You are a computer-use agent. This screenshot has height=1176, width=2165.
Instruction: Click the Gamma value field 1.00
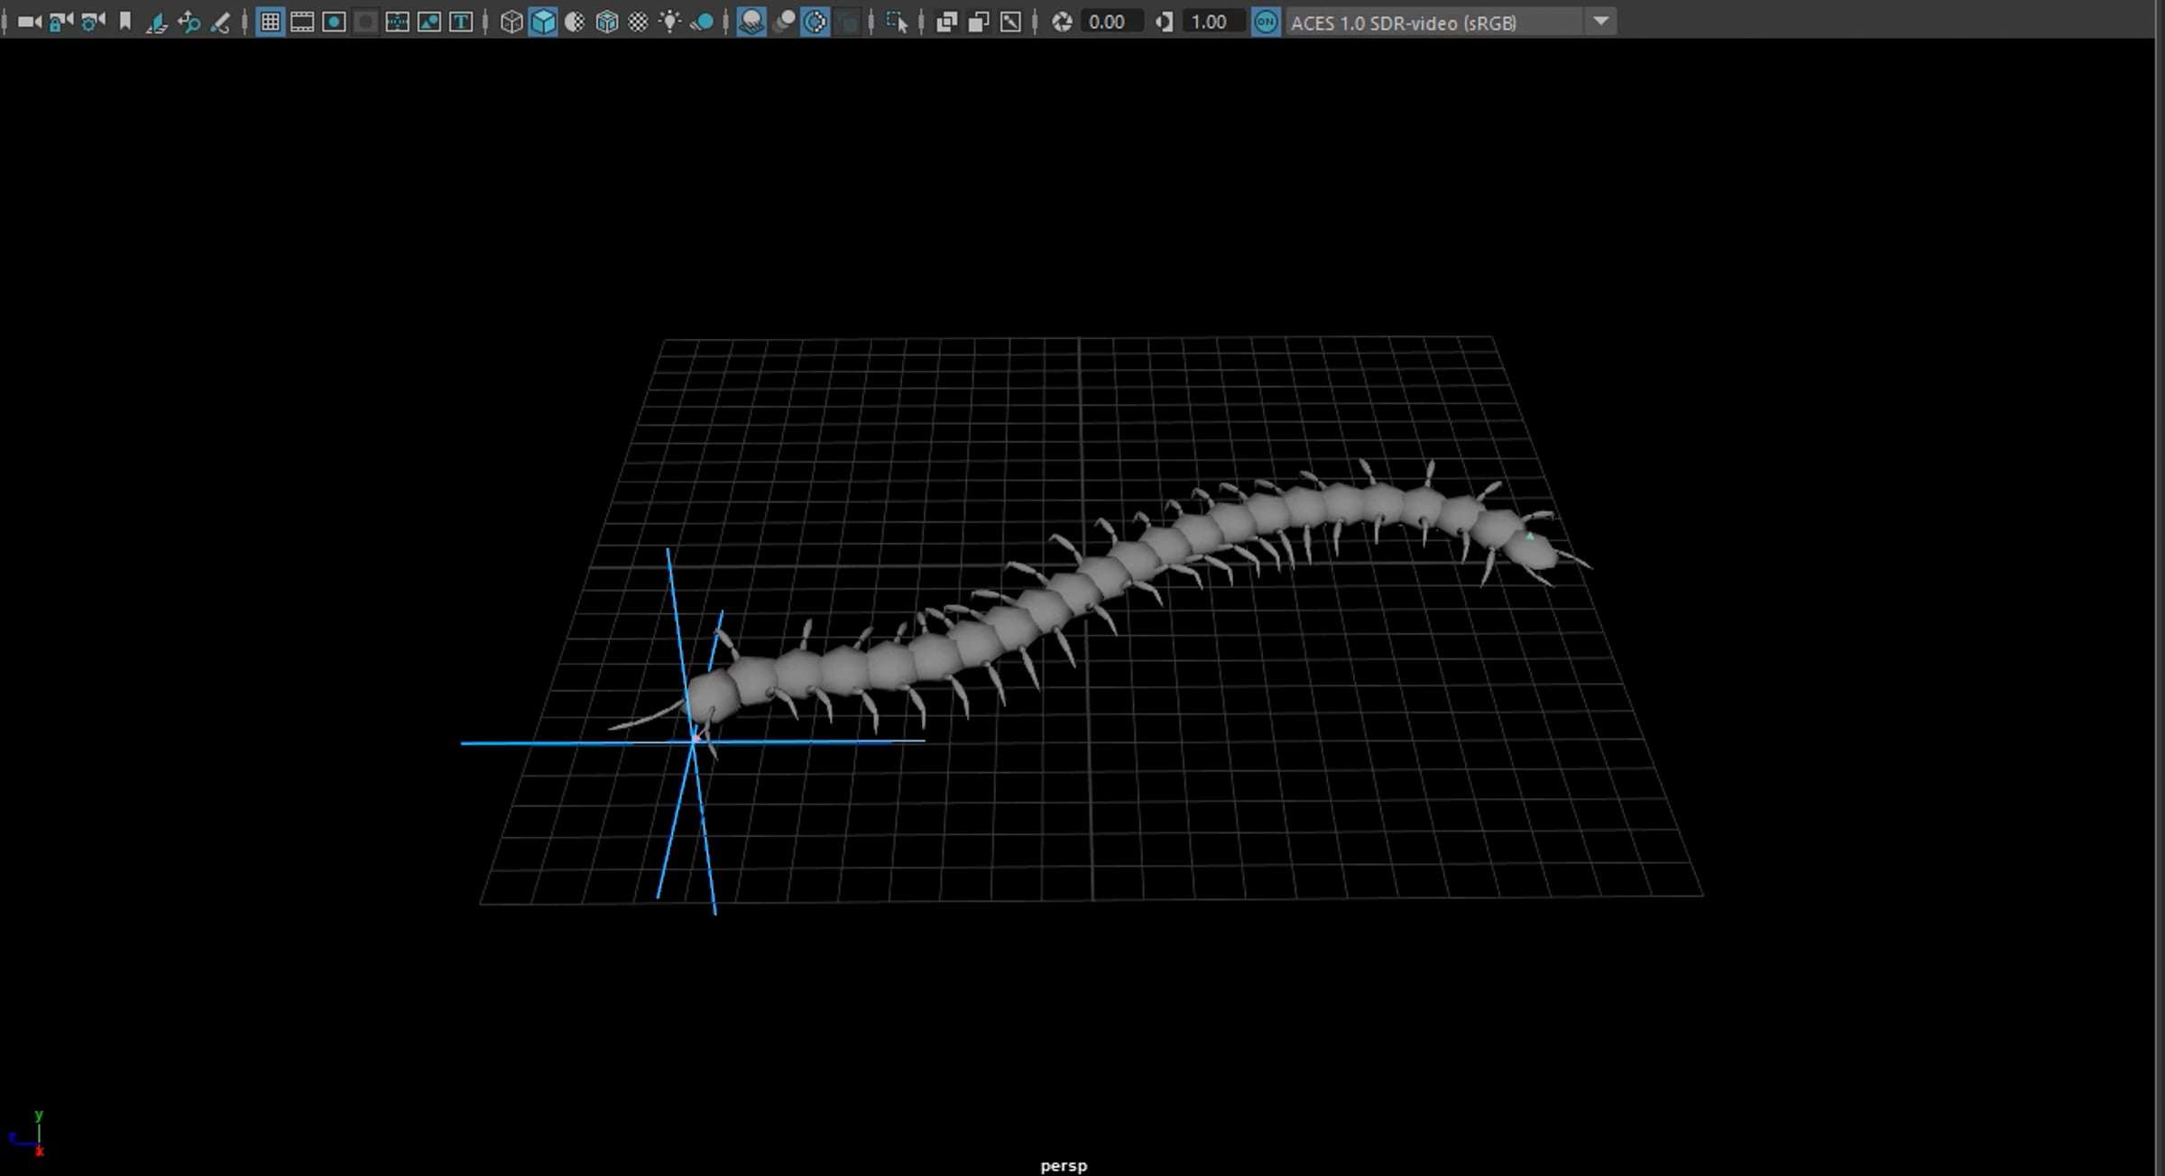[1215, 22]
